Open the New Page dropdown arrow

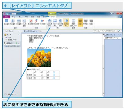point(119,35)
